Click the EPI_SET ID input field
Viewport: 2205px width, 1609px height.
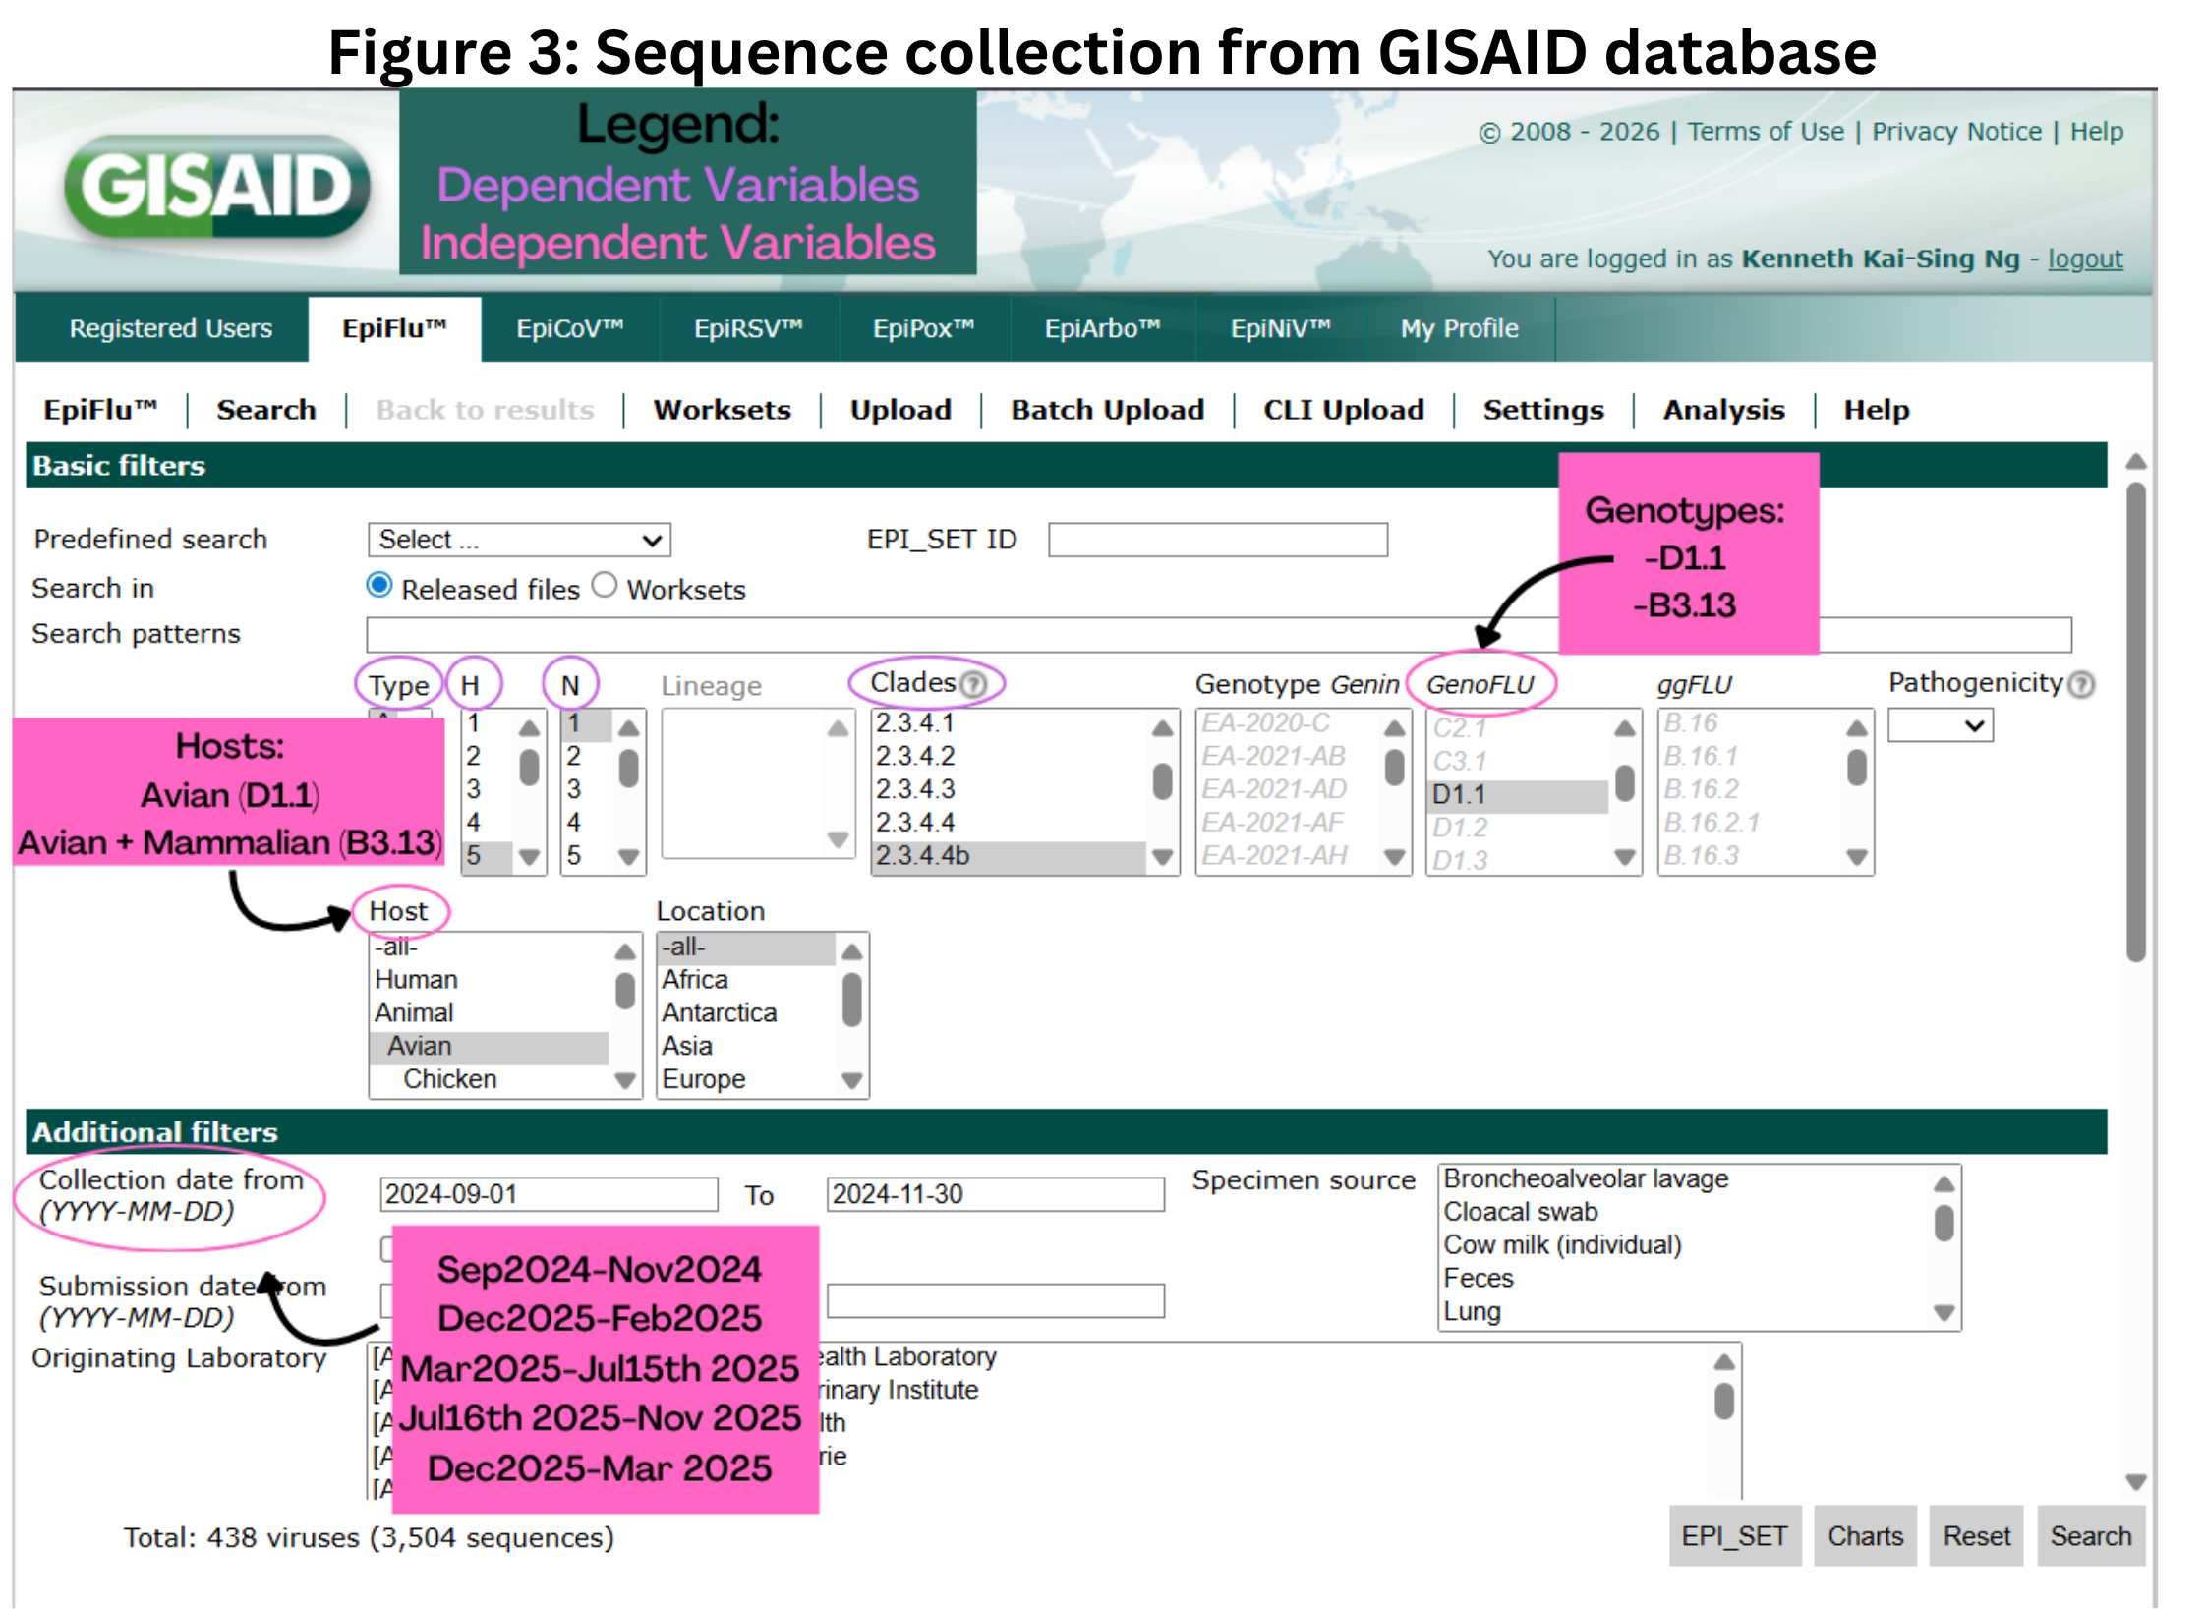point(1217,540)
